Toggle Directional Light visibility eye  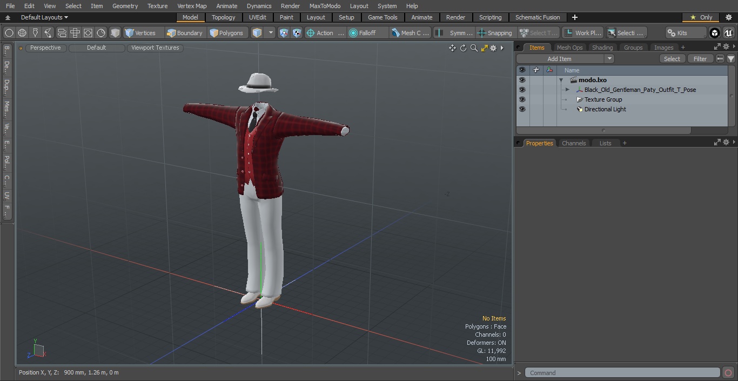(522, 109)
